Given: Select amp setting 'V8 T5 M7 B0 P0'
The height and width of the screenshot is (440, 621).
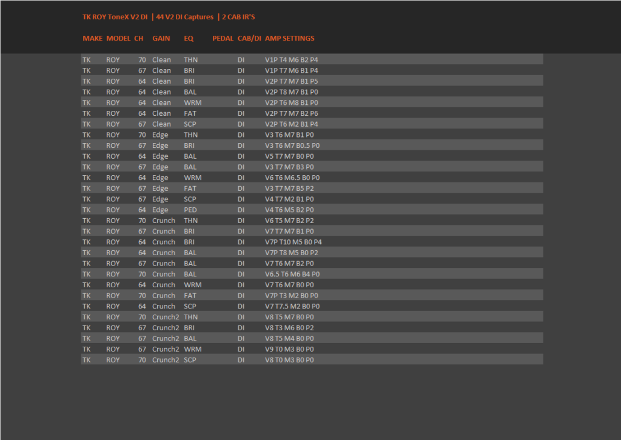Looking at the screenshot, I should click(289, 317).
